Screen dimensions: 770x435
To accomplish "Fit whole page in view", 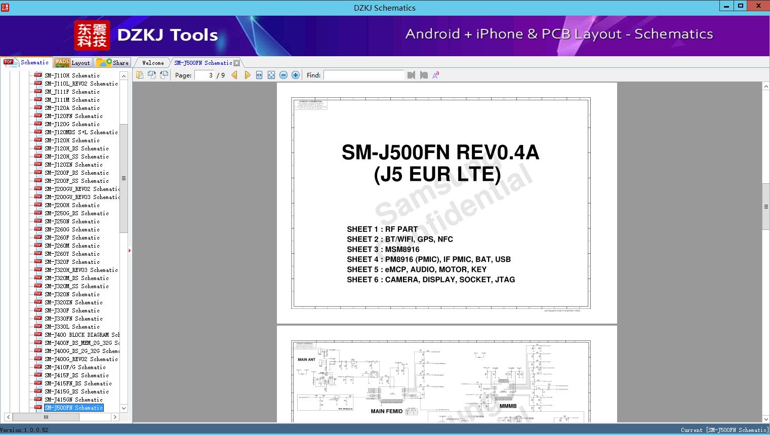I will point(271,75).
